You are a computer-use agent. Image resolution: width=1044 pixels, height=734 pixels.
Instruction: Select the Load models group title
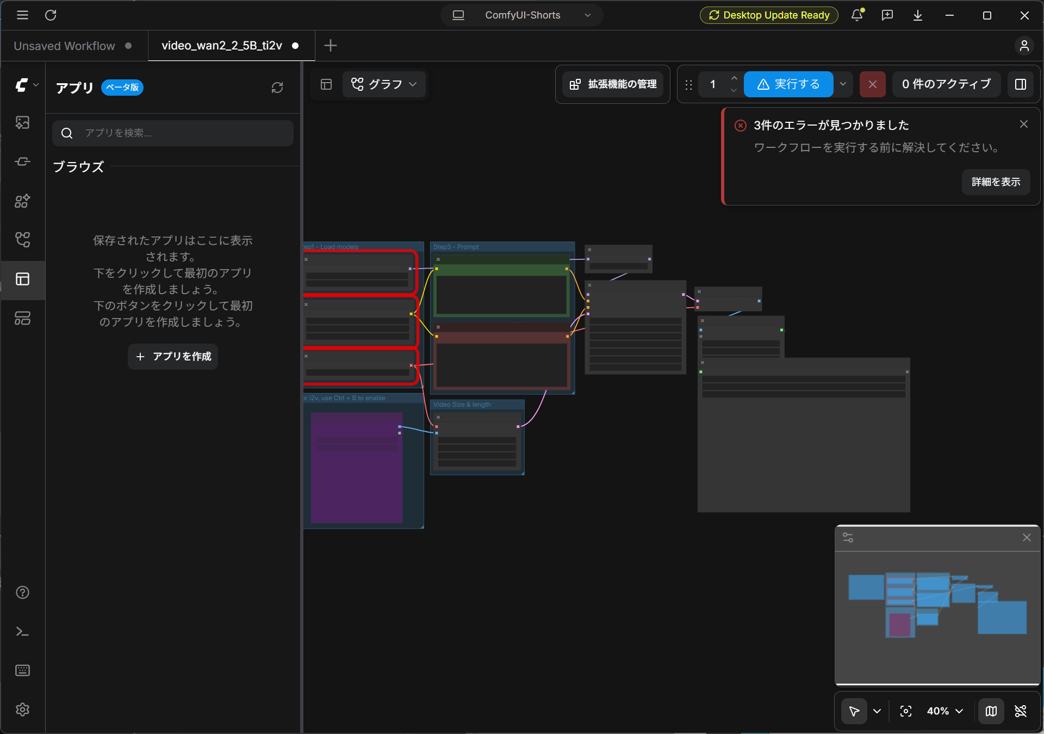(x=332, y=247)
